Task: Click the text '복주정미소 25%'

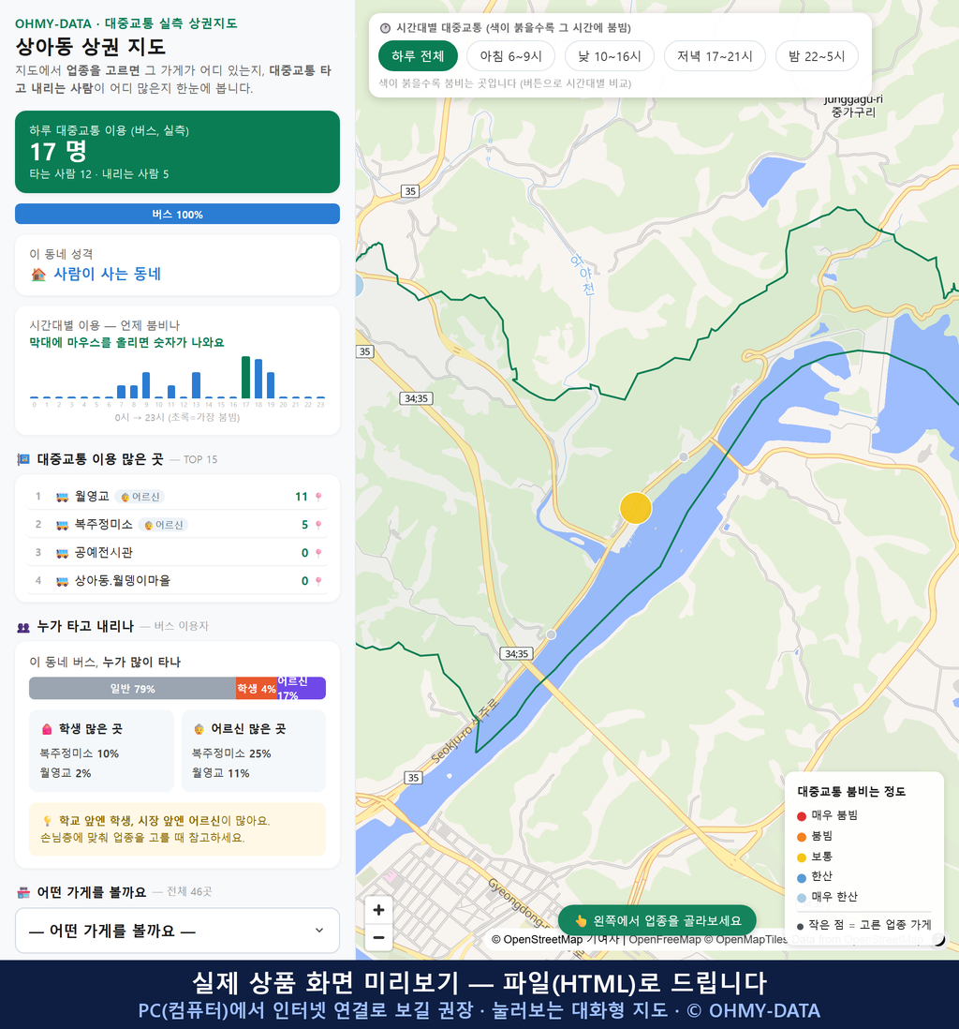Action: [231, 753]
